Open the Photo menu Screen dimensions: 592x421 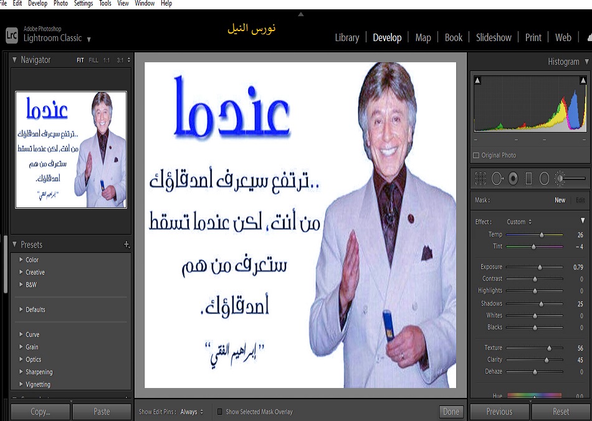coord(60,4)
